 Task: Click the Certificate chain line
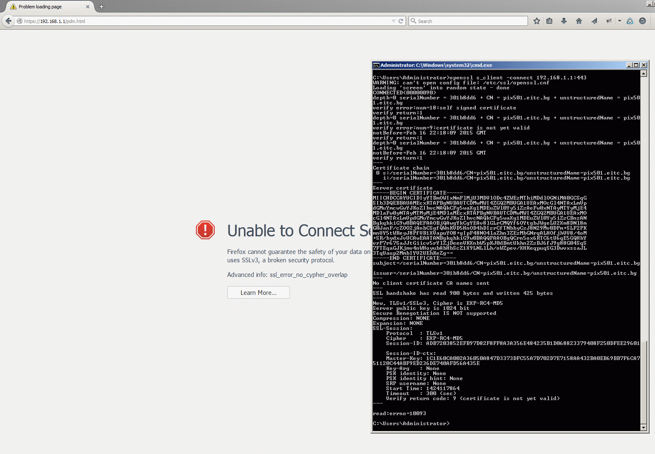tap(401, 168)
